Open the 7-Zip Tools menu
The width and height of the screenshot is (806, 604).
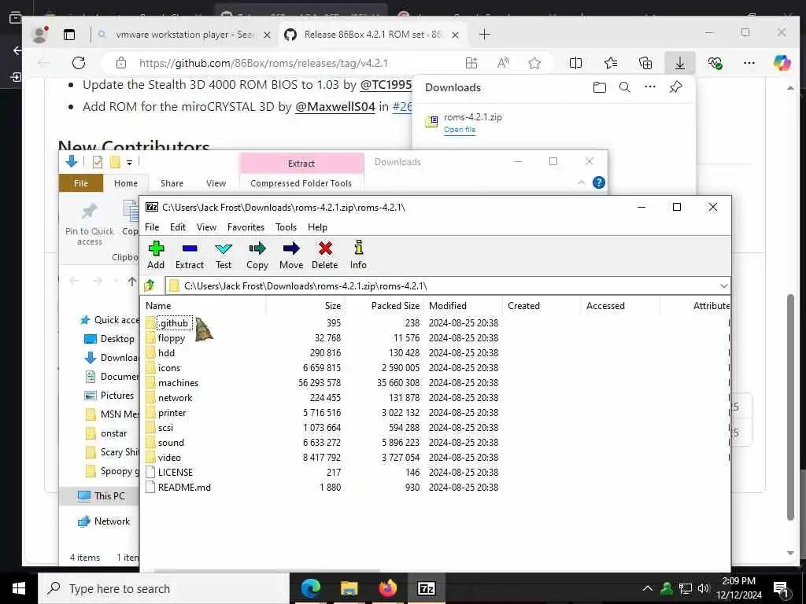[286, 227]
